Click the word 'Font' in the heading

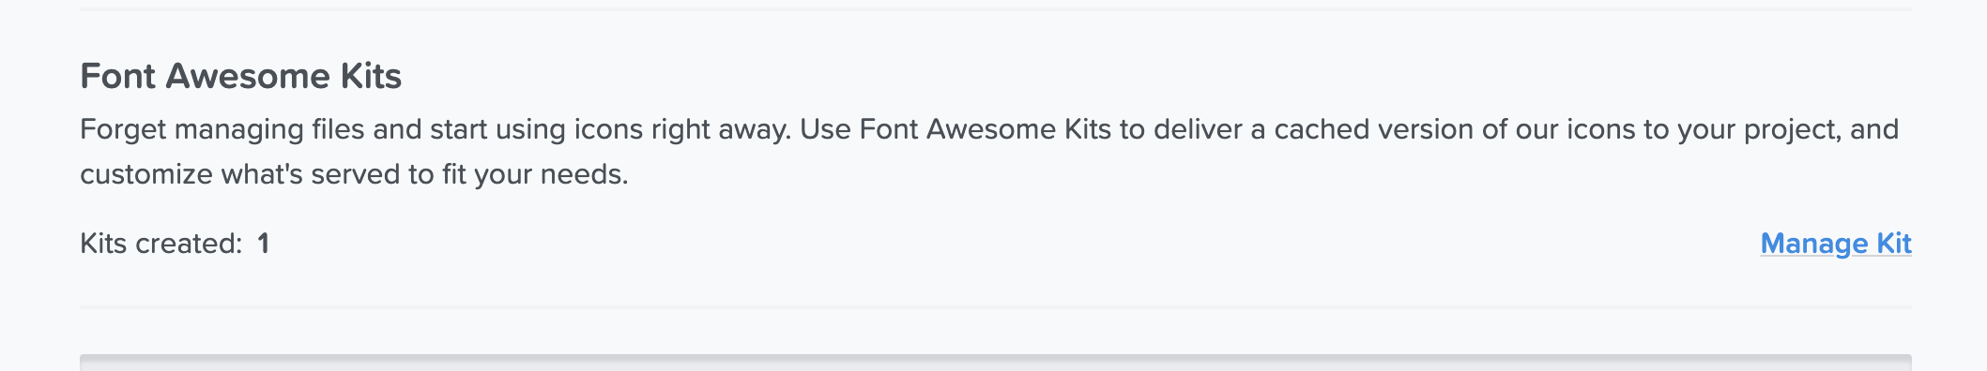pos(118,76)
